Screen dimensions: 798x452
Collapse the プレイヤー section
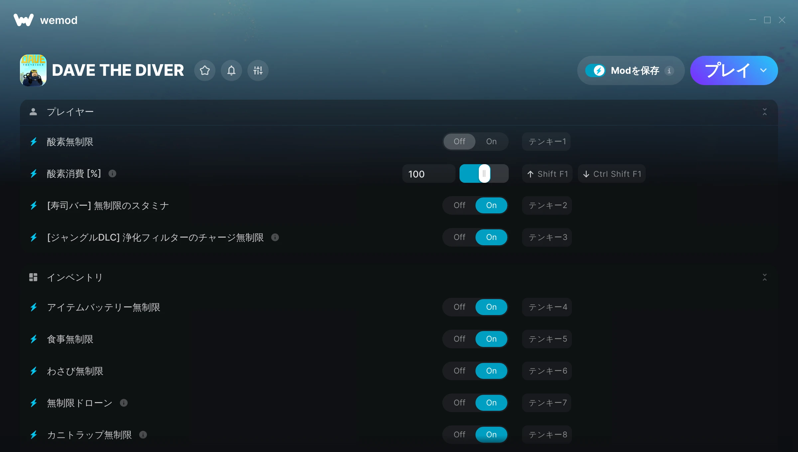[765, 112]
